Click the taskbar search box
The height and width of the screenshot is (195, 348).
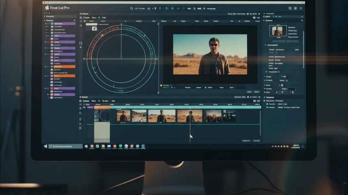tap(66, 146)
